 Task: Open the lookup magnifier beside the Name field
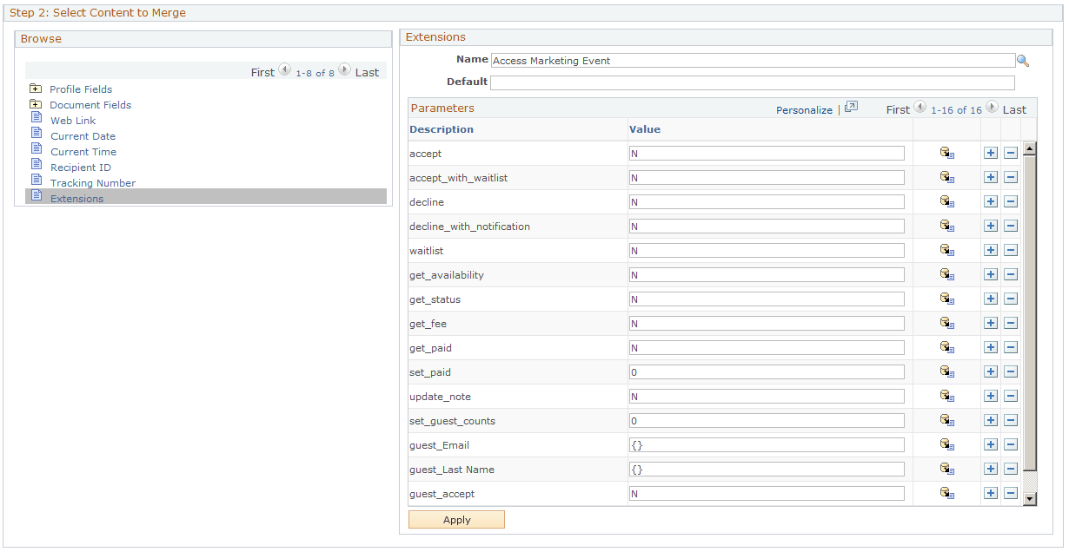point(1023,61)
